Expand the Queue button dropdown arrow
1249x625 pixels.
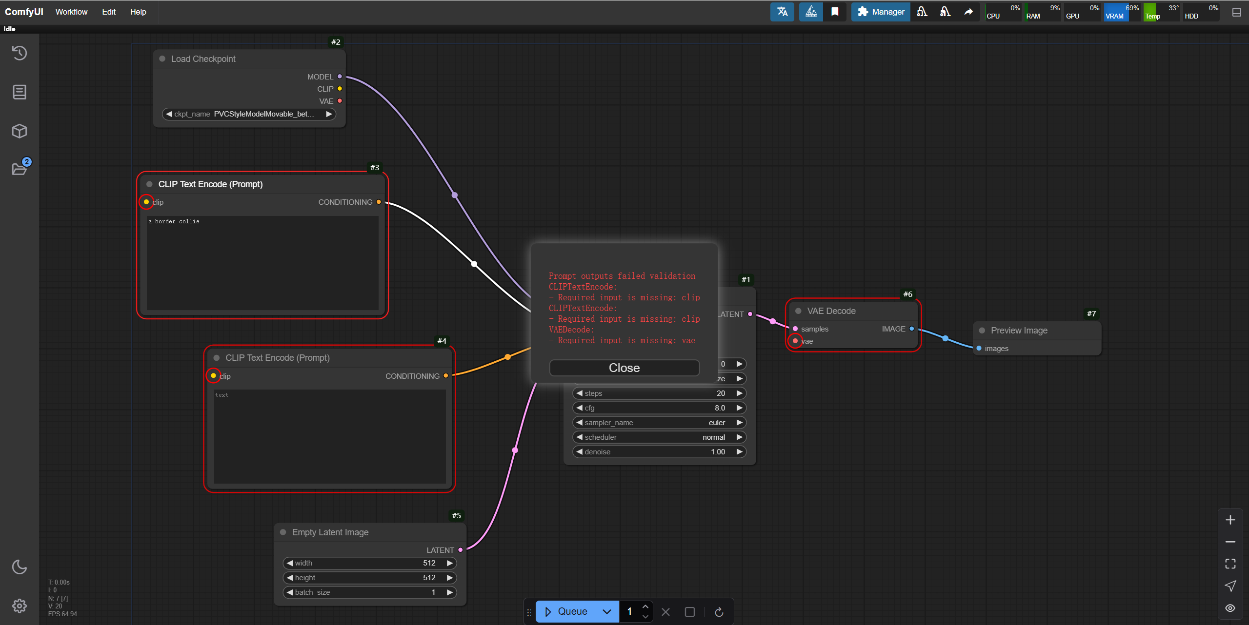(607, 612)
